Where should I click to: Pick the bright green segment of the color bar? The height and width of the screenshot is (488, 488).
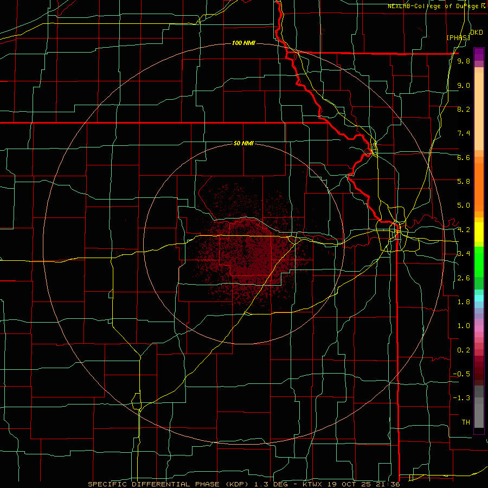pos(479,262)
